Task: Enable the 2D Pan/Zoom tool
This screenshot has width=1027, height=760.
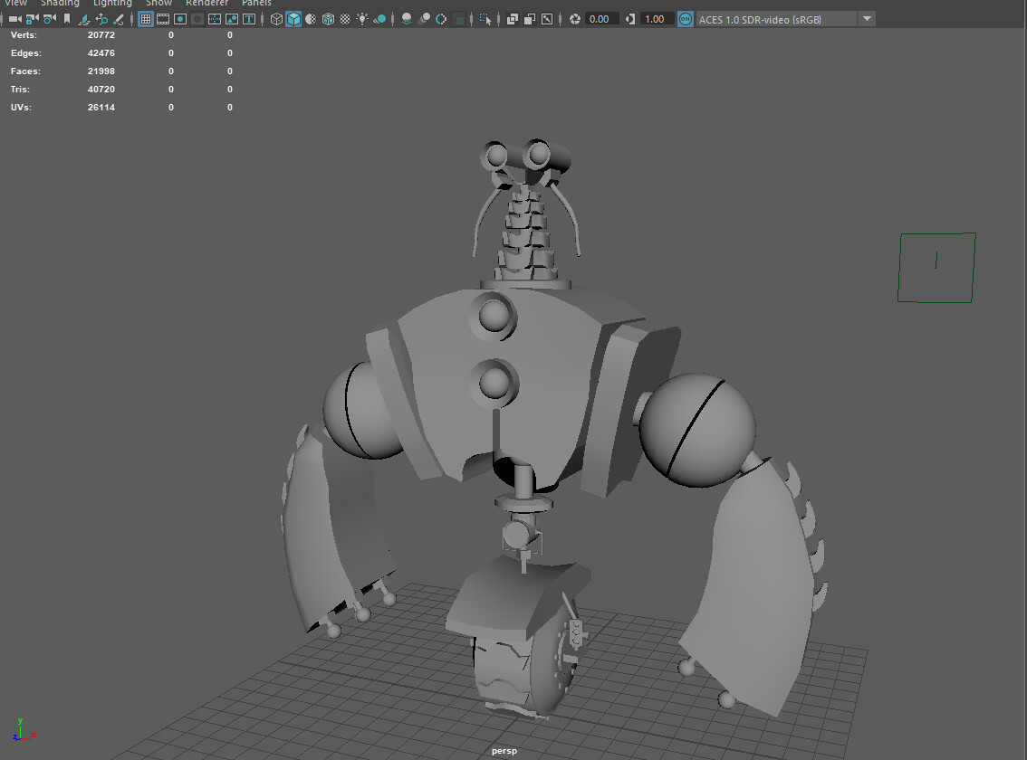Action: click(101, 18)
